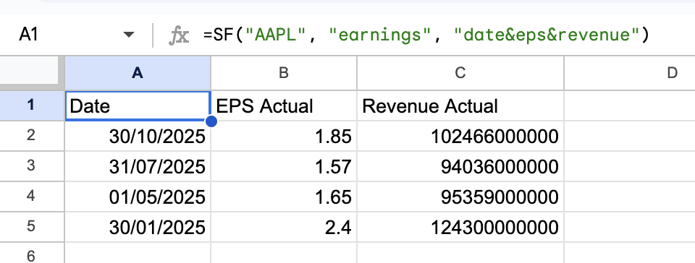This screenshot has width=695, height=263.
Task: Click the fx function icon
Action: click(x=179, y=35)
